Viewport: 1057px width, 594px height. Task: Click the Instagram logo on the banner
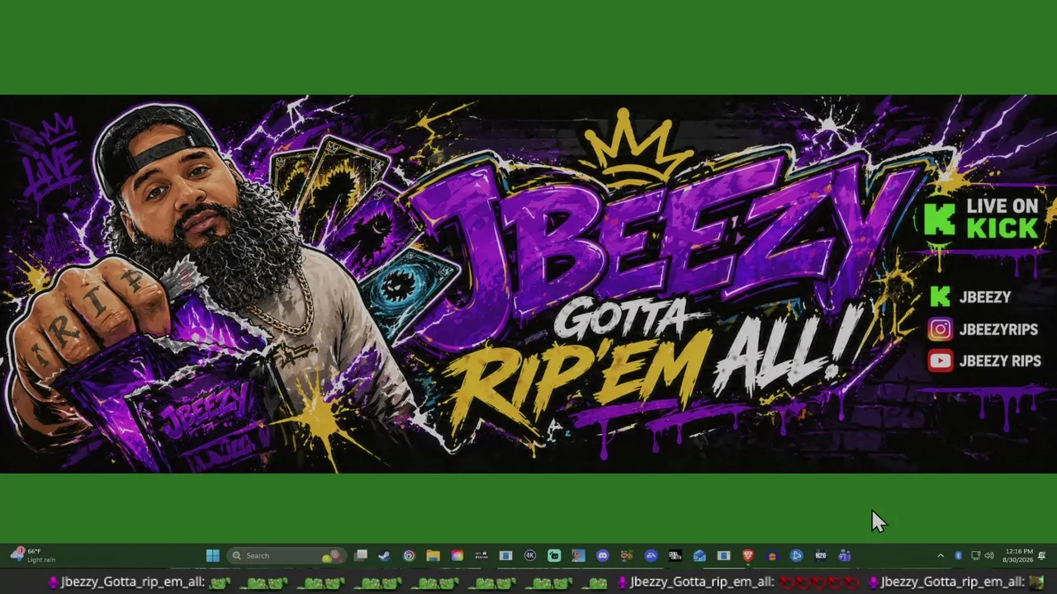pos(940,329)
